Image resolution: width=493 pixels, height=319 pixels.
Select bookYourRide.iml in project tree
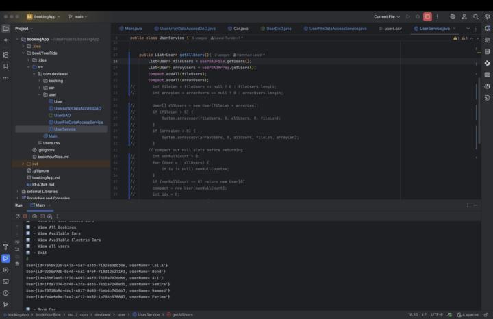click(51, 157)
